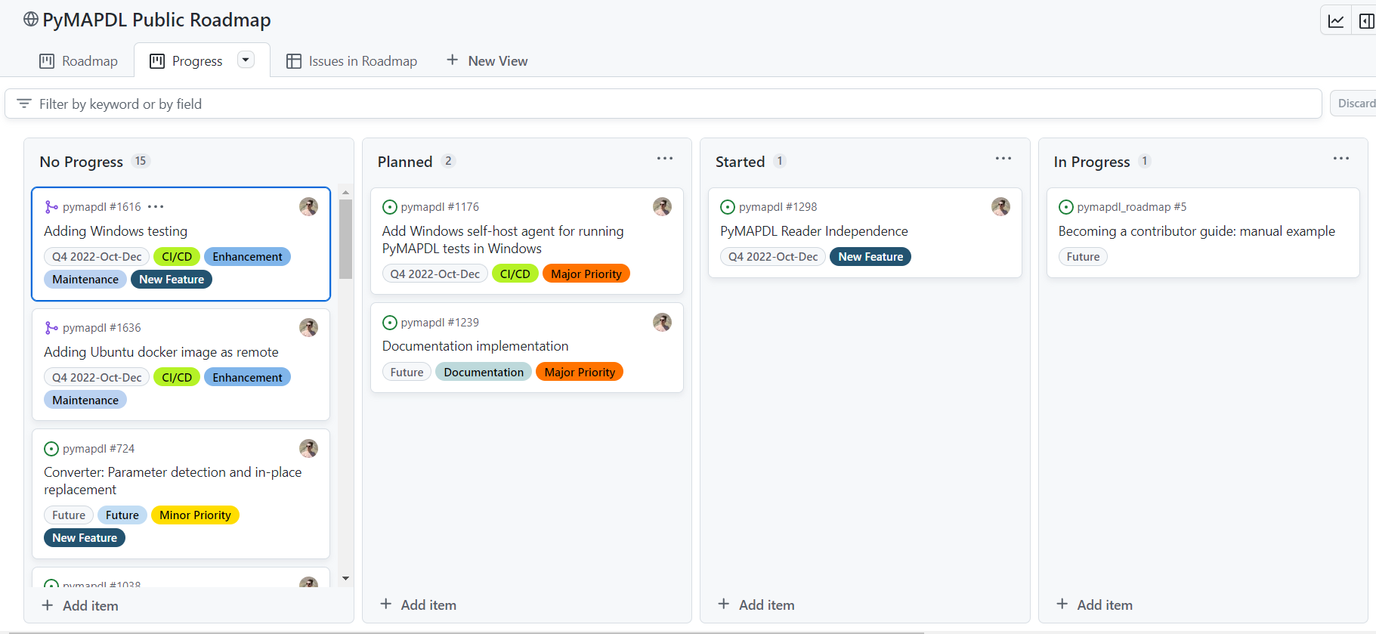Open the In Progress column menu
The width and height of the screenshot is (1376, 634).
point(1341,159)
